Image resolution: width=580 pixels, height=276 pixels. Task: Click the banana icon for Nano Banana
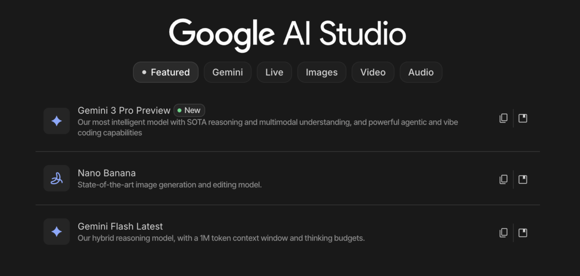(x=57, y=178)
